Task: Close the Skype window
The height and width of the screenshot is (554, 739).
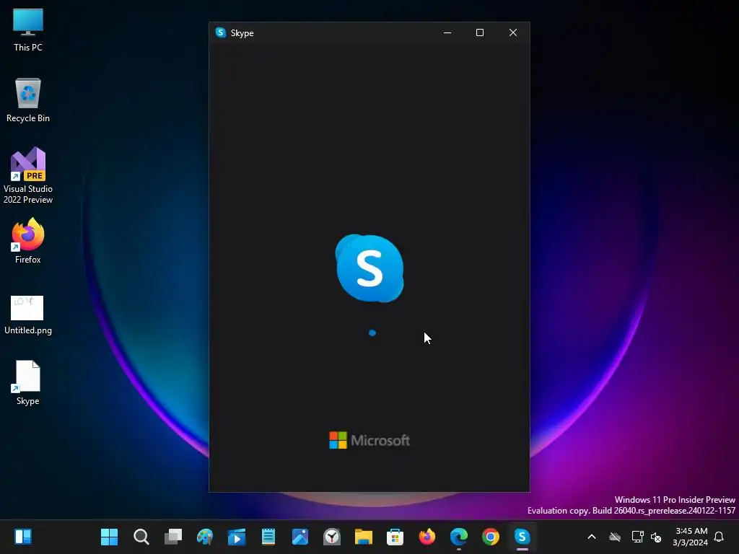Action: click(x=513, y=32)
